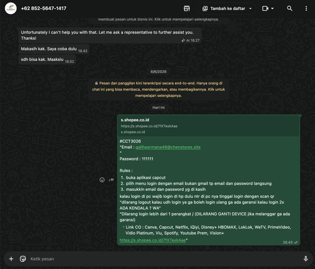This screenshot has height=269, width=315.
Task: Open the emoji sticker picker
Action: (23, 259)
